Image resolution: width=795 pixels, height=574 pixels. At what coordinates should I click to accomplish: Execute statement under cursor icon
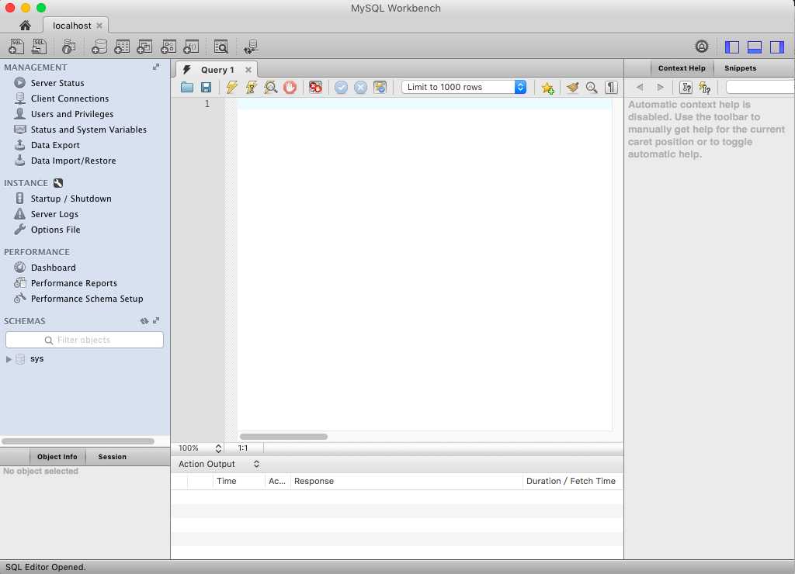click(251, 87)
